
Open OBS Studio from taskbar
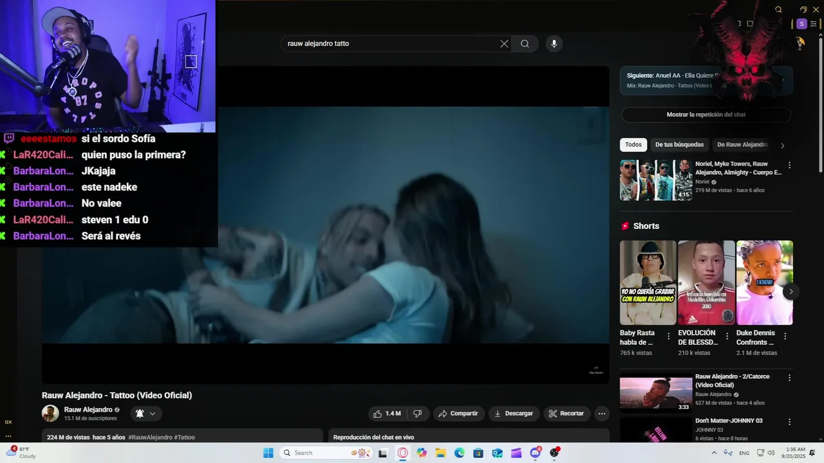point(554,453)
